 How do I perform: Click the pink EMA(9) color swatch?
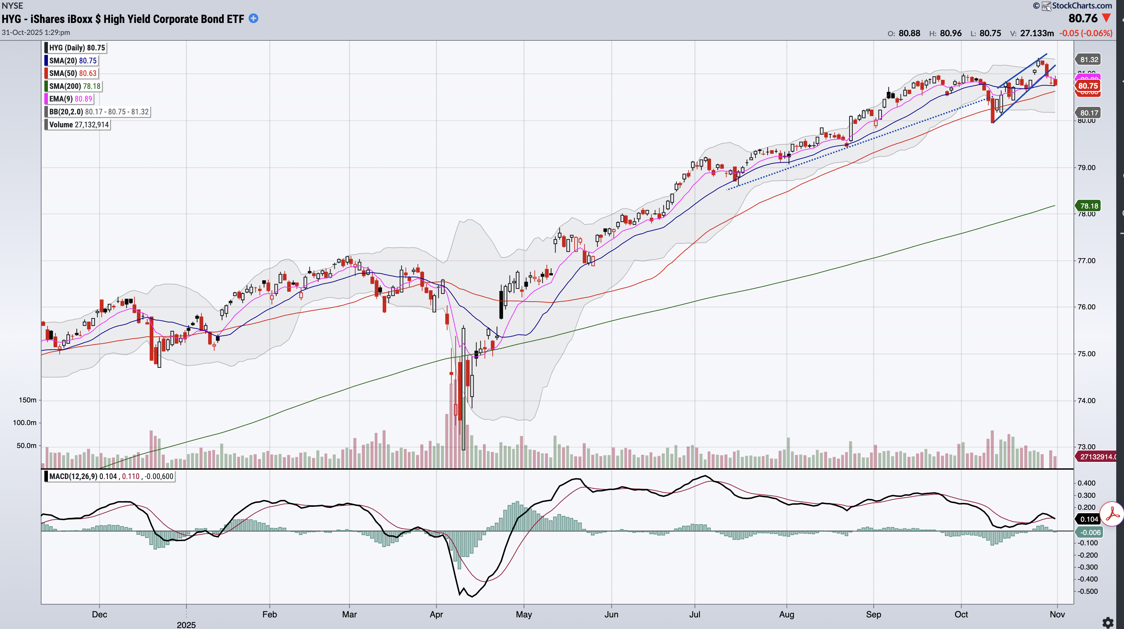[x=46, y=99]
